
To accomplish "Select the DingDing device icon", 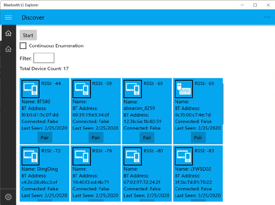I will tap(30, 156).
